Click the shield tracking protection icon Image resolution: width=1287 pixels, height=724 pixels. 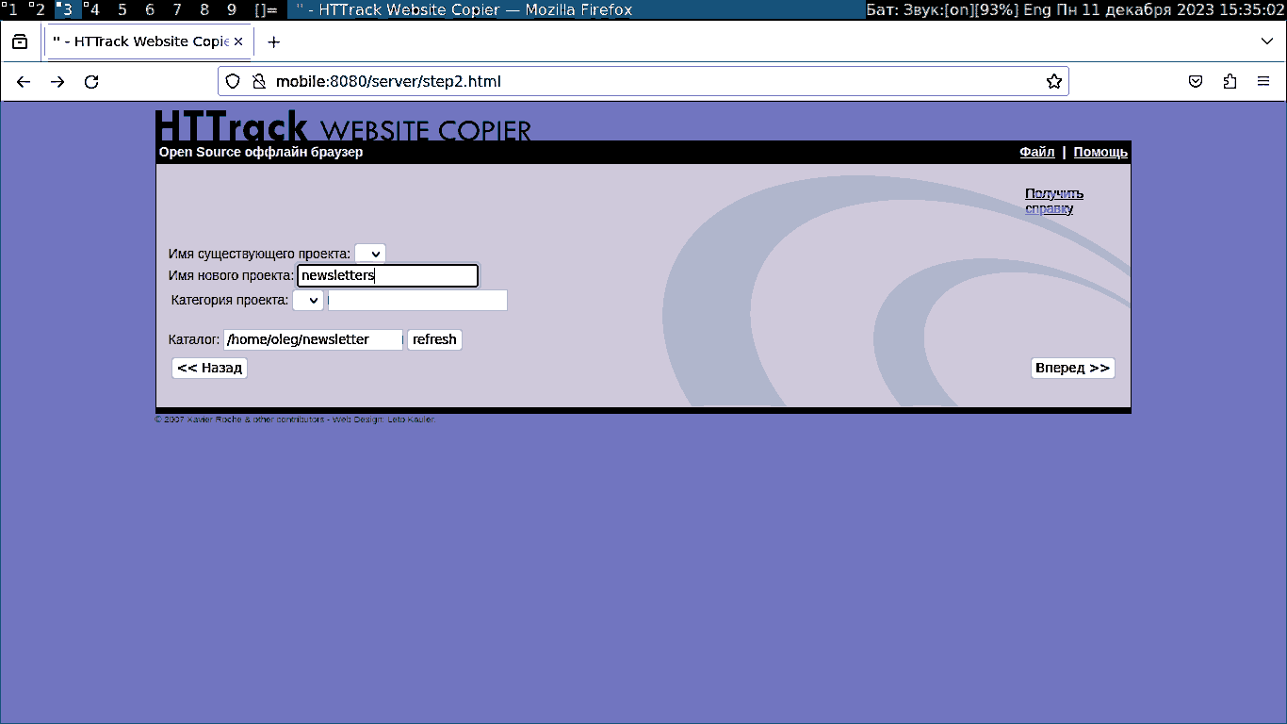[x=233, y=82]
